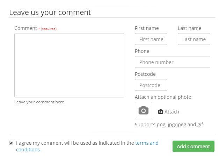This screenshot has height=158, width=219.
Task: Click the 'I agree my comment' label text
Action: point(75,143)
